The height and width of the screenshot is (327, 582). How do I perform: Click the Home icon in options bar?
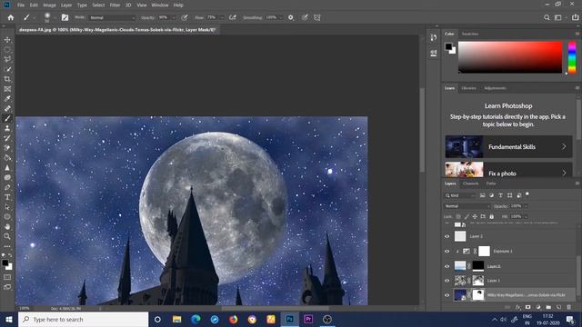tap(11, 17)
